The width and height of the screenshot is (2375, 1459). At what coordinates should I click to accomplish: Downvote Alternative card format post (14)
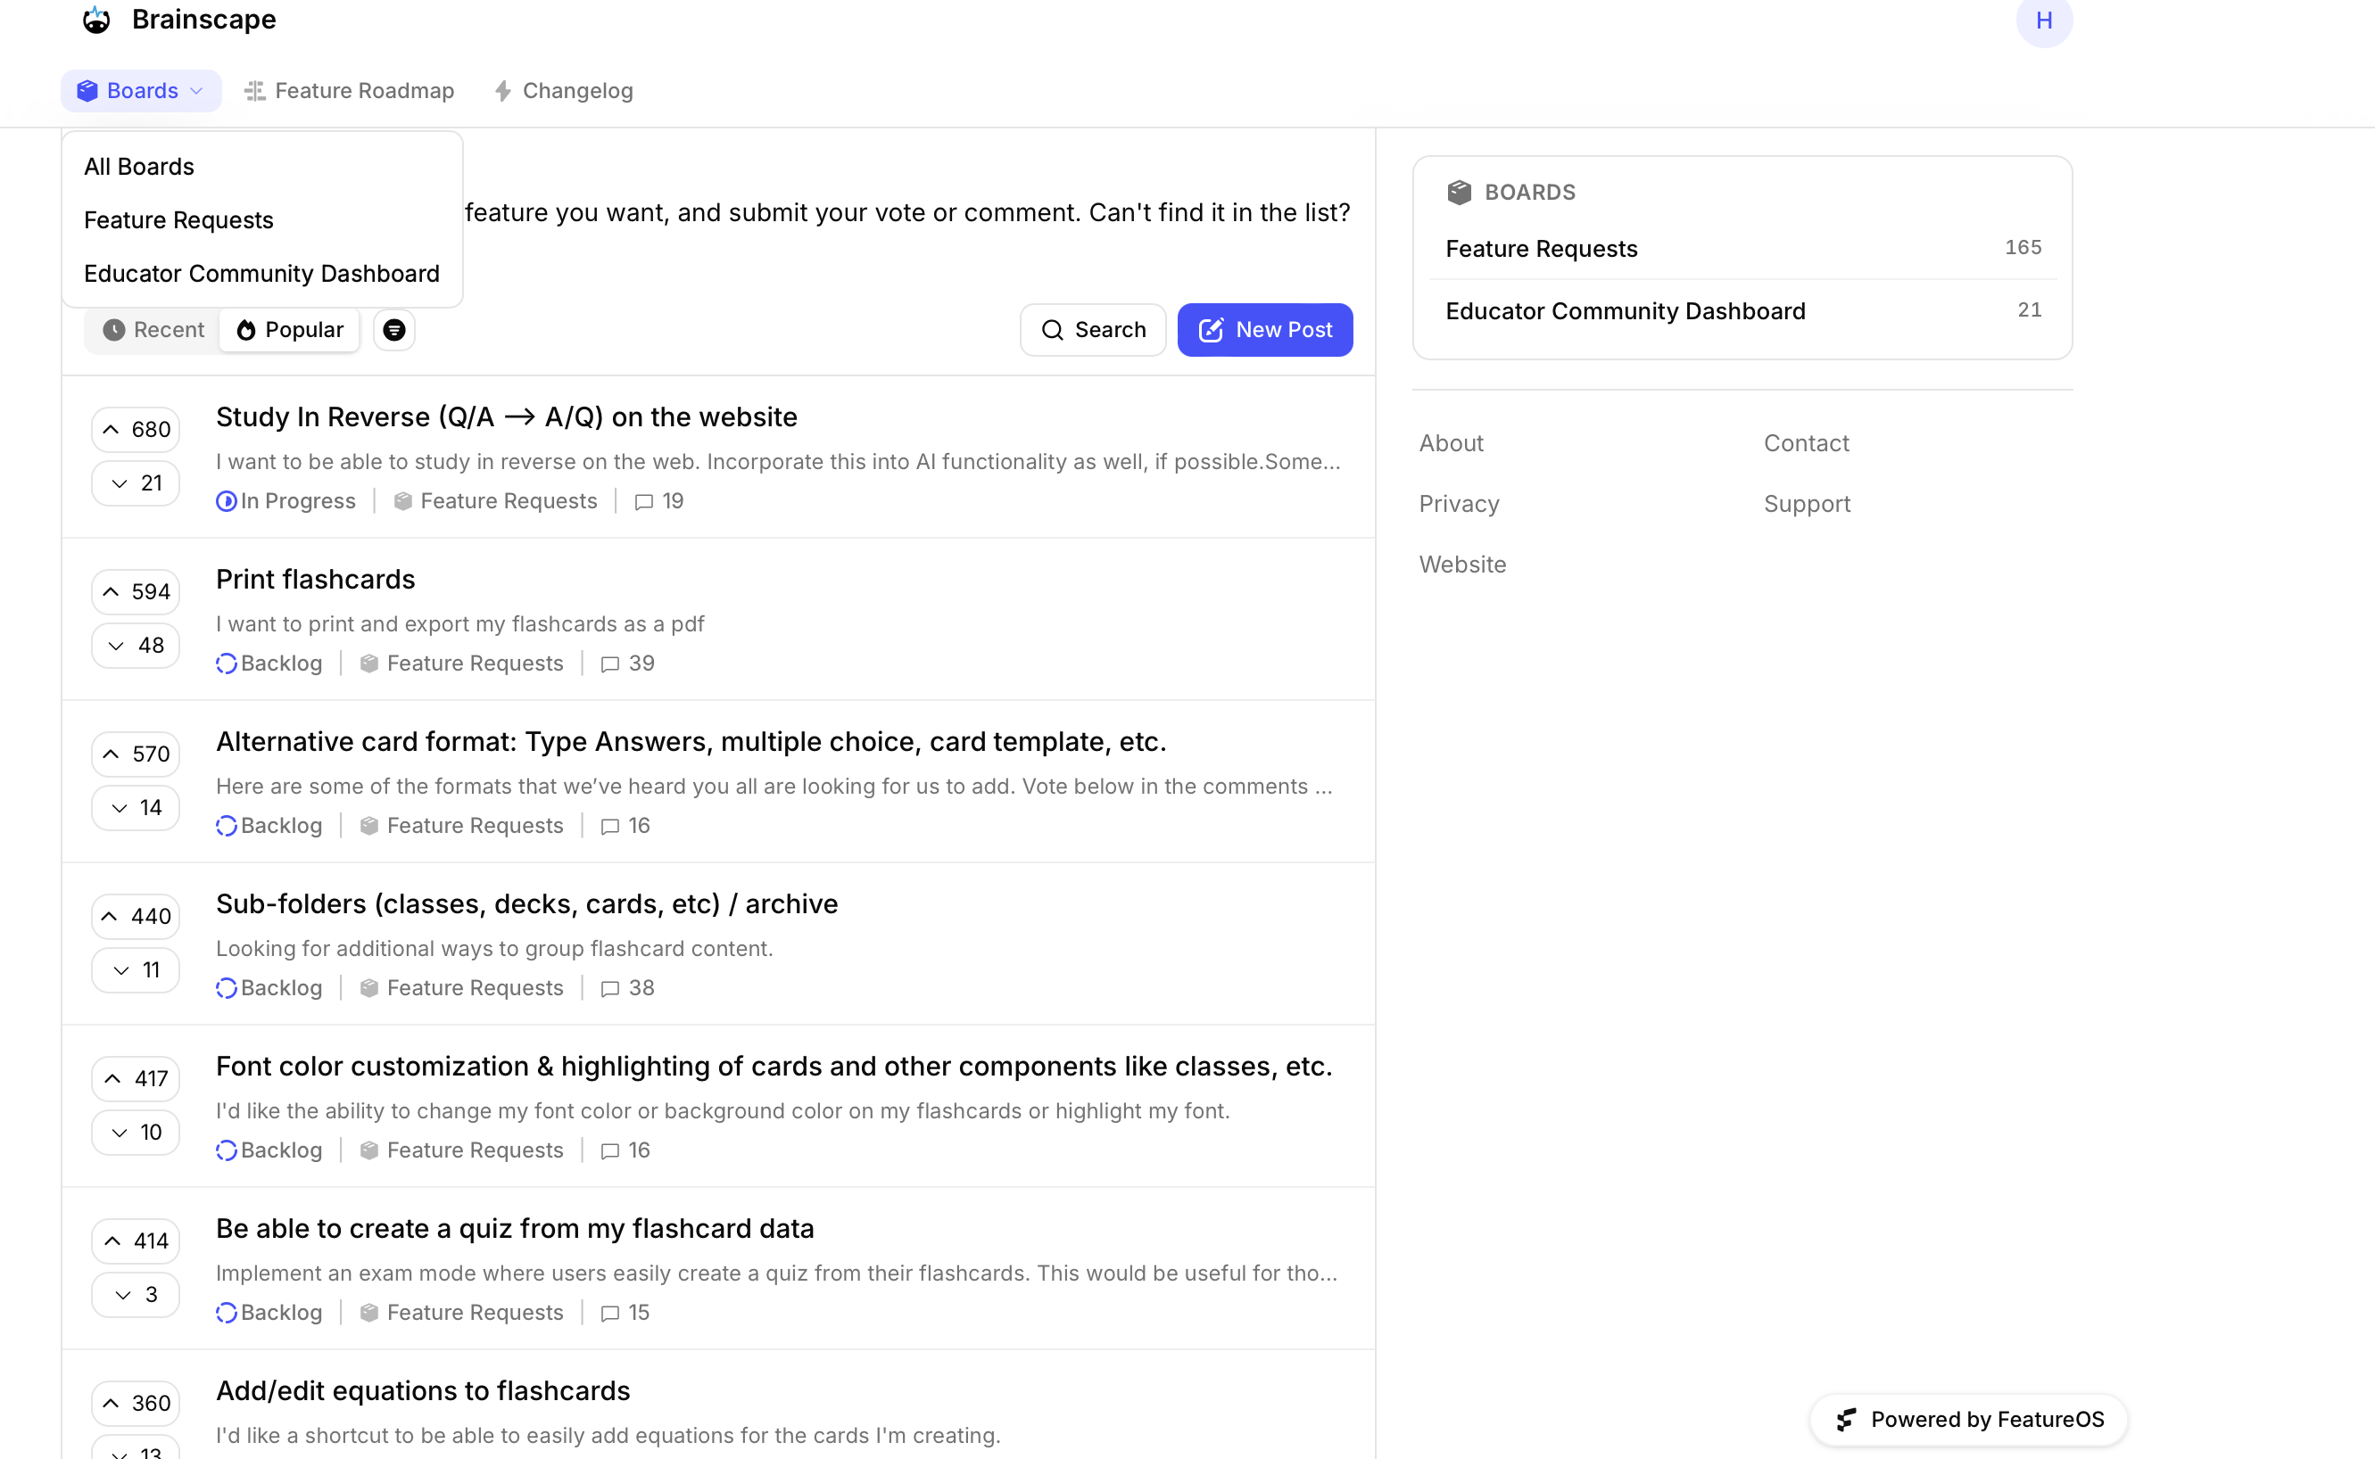tap(137, 808)
